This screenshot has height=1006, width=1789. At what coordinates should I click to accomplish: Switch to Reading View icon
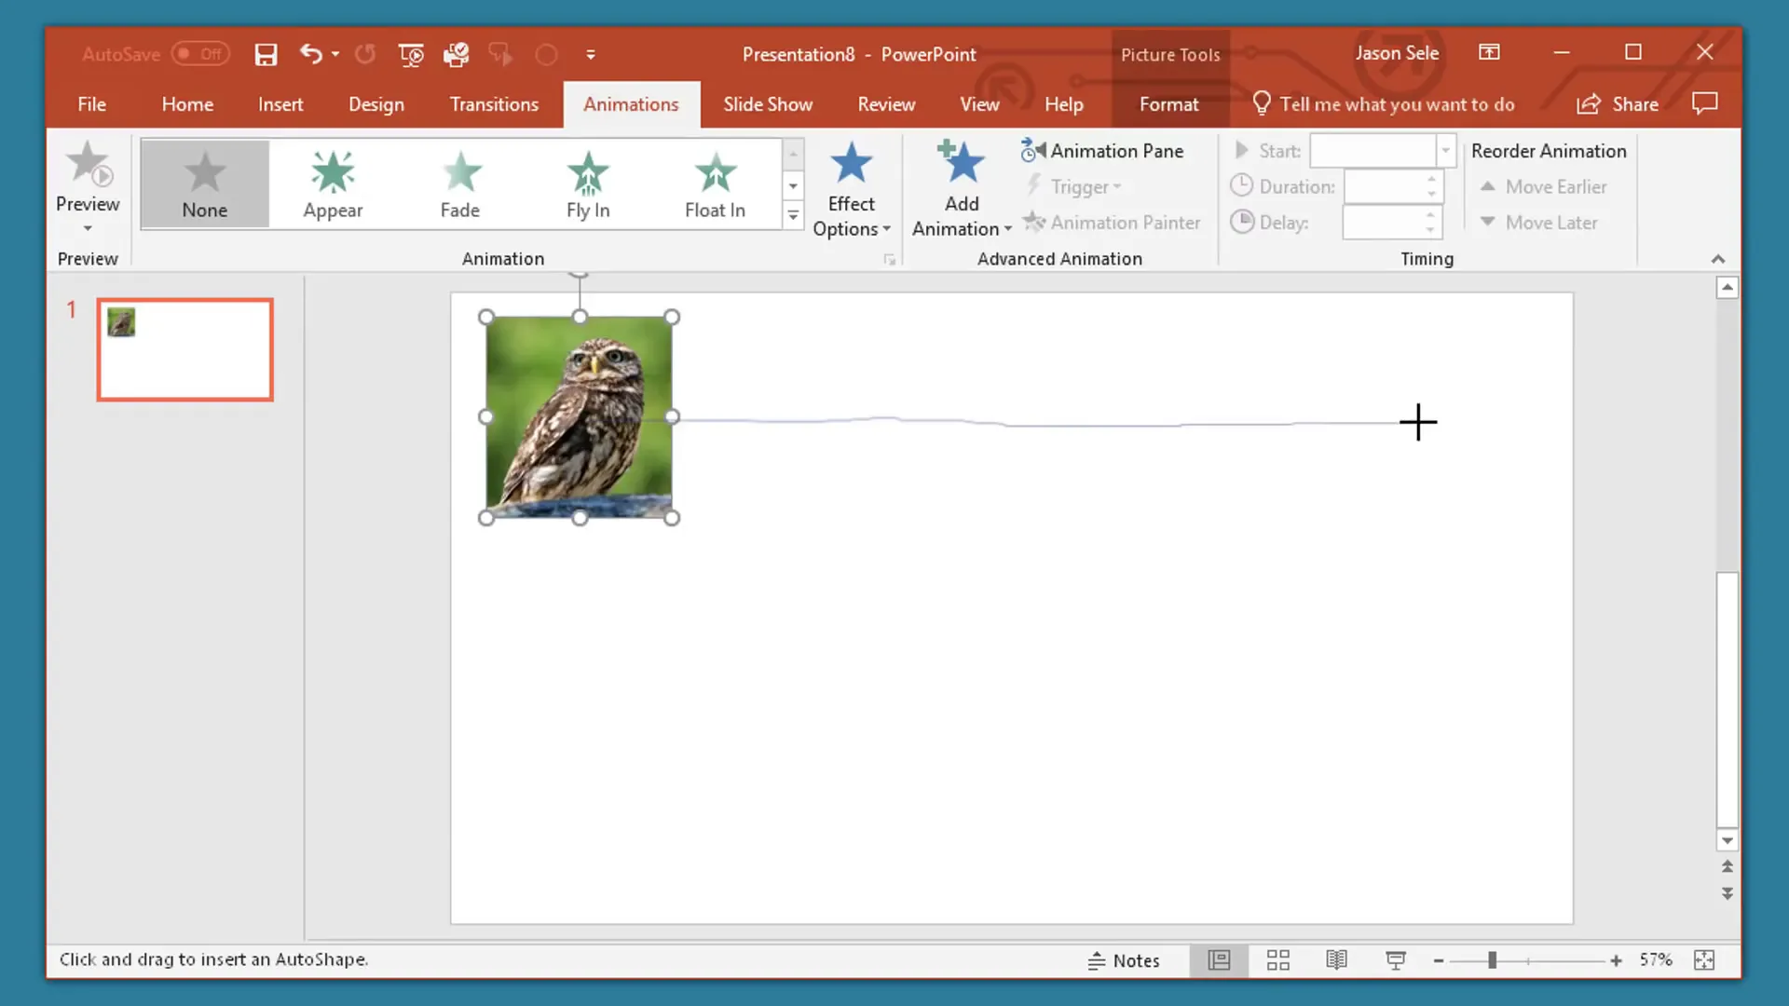tap(1336, 960)
